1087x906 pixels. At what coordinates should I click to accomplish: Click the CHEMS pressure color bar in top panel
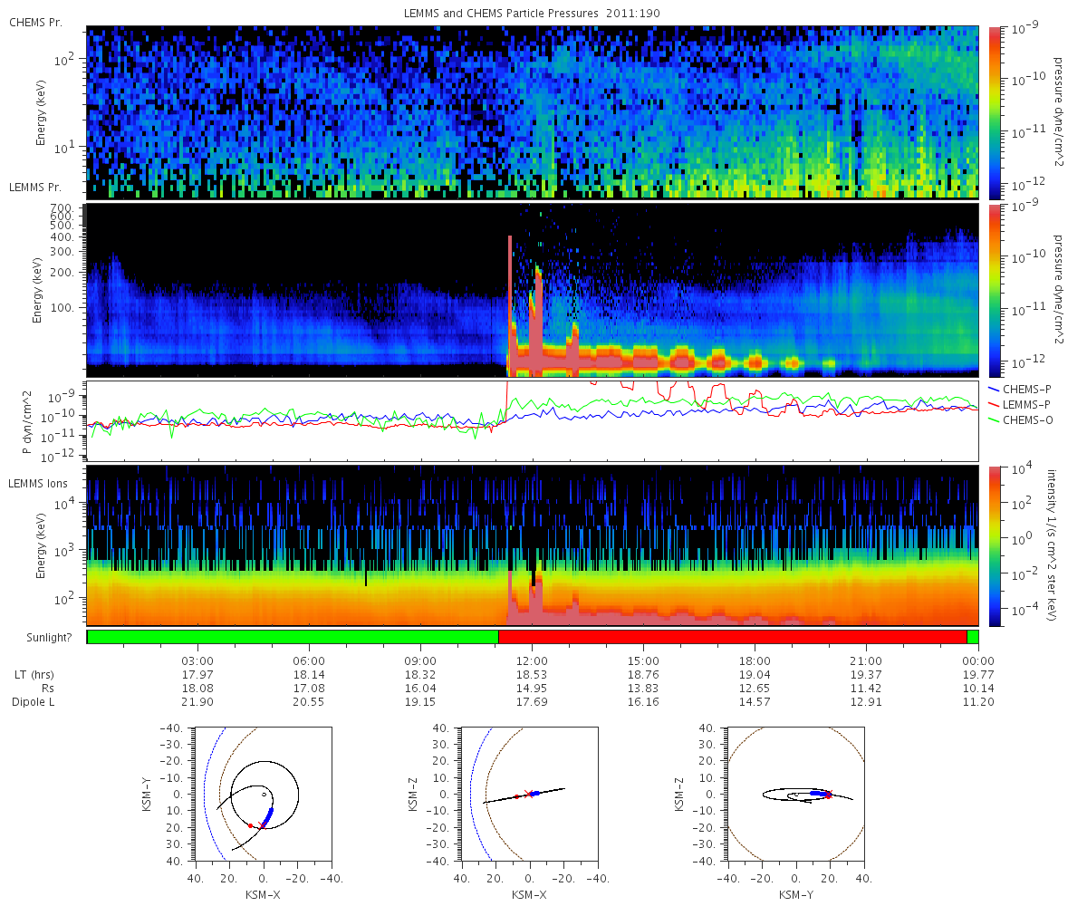point(994,112)
